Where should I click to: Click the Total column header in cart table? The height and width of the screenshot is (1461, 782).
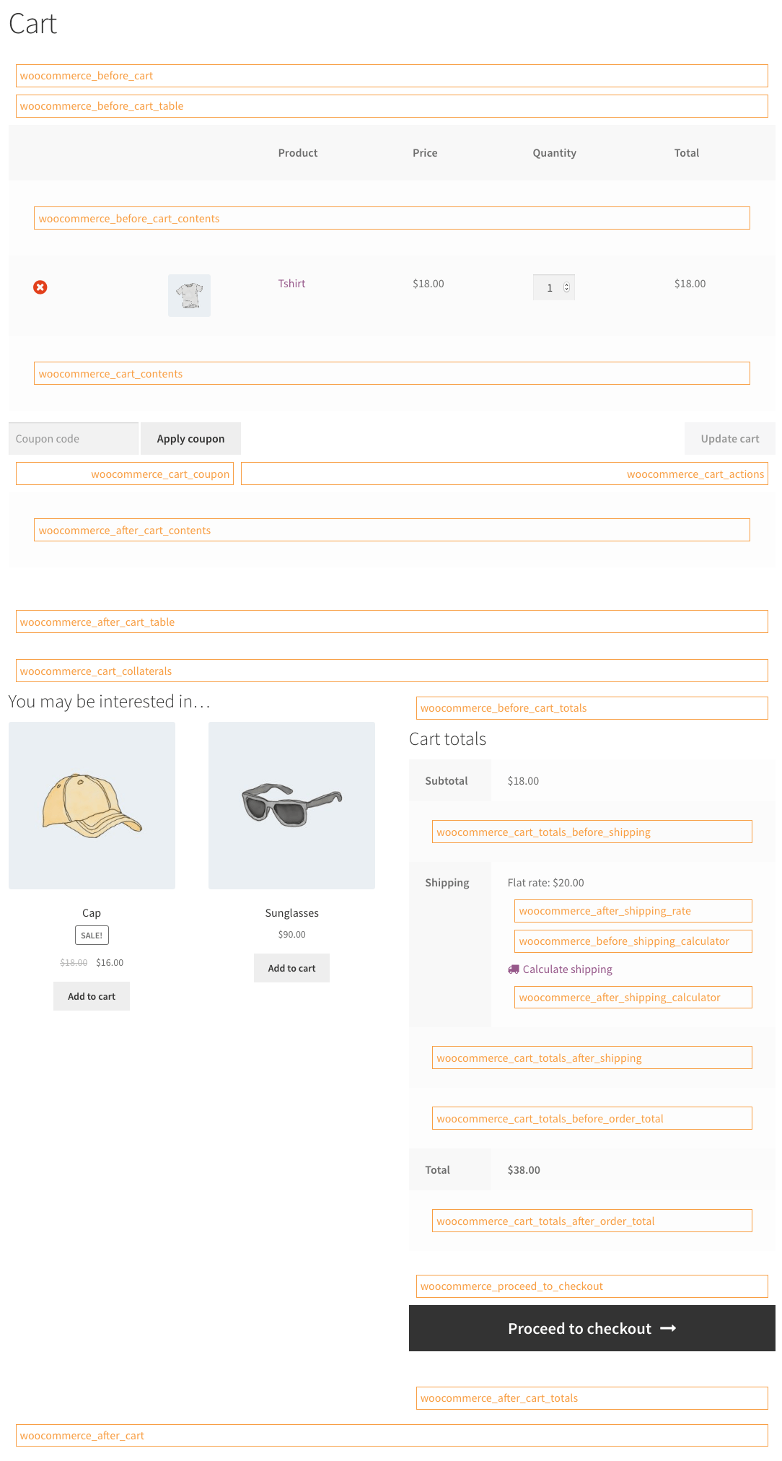tap(687, 153)
